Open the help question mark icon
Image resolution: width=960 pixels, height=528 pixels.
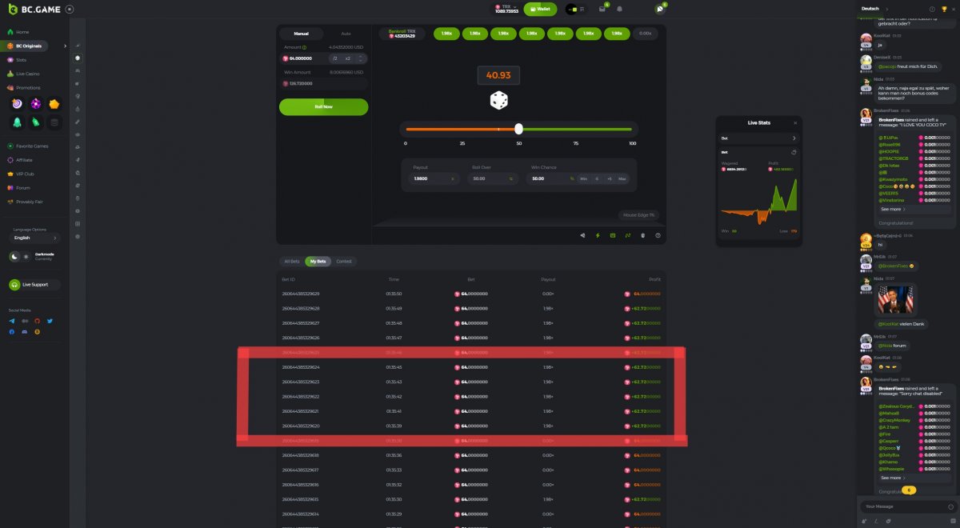[x=658, y=235]
